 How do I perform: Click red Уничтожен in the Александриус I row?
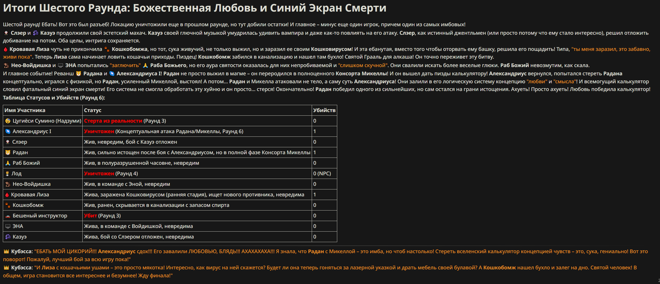tap(99, 131)
